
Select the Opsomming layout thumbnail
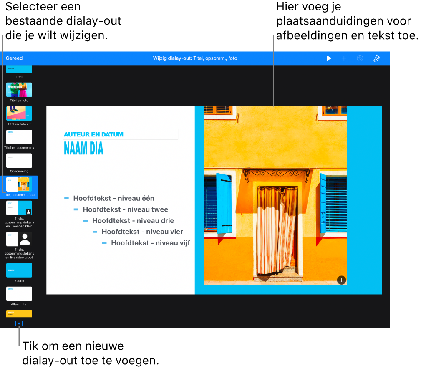coord(19,161)
